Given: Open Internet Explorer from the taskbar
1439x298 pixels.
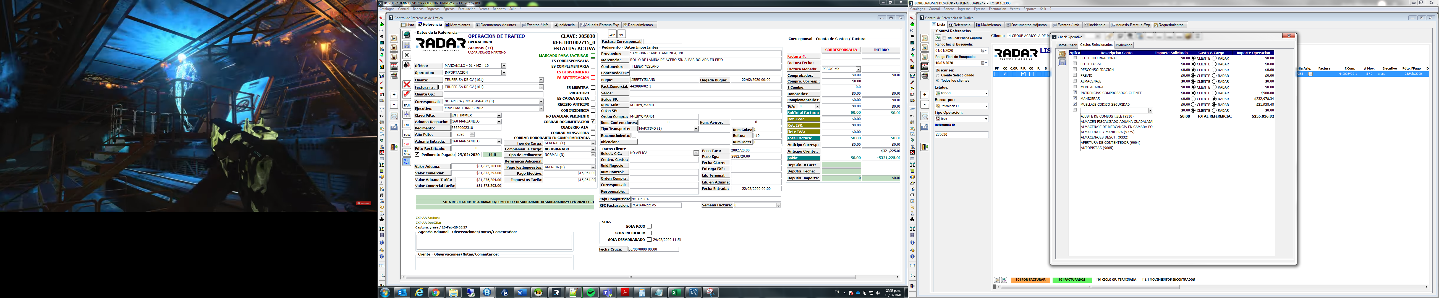Looking at the screenshot, I should coord(419,292).
